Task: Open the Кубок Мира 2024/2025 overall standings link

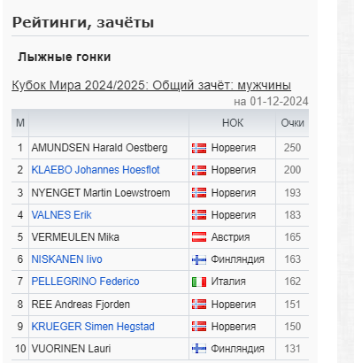Action: tap(151, 85)
